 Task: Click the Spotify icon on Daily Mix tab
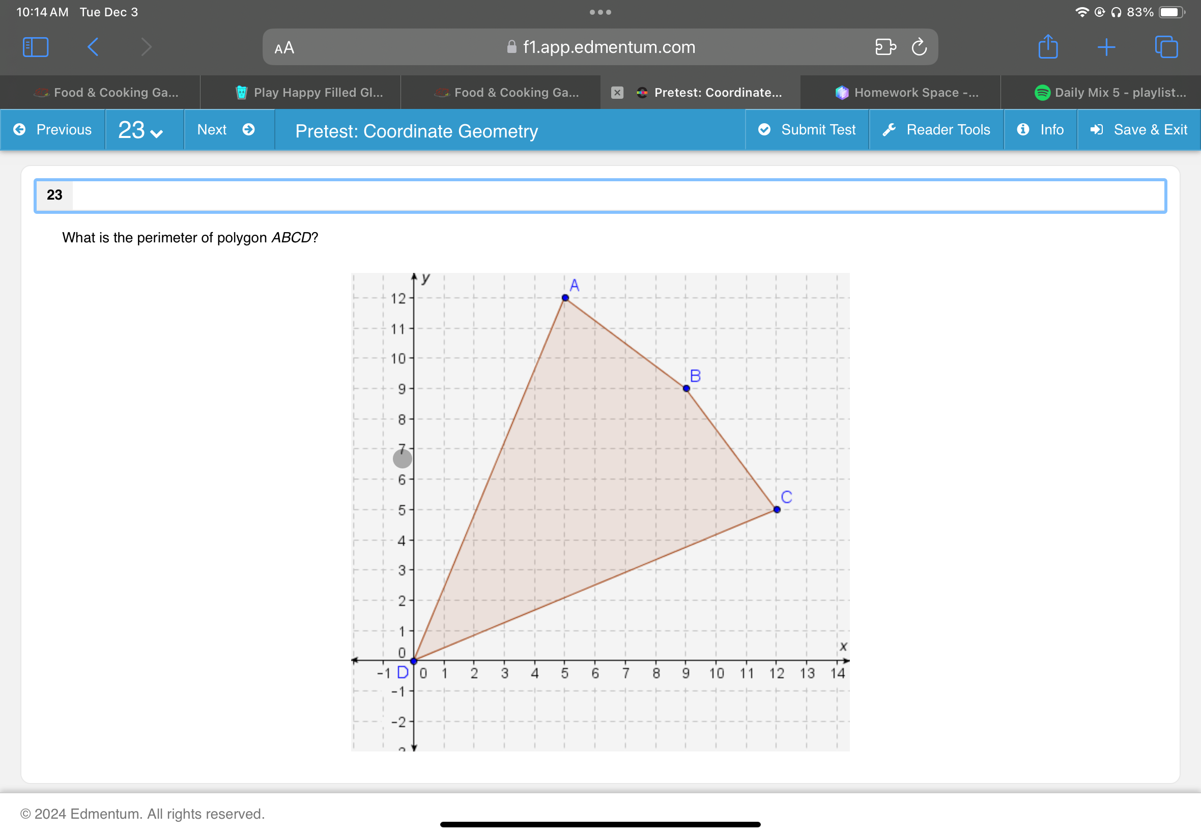1042,93
